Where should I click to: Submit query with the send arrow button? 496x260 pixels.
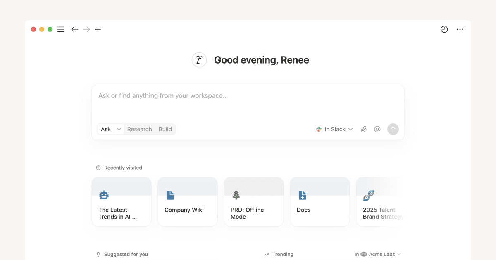(393, 129)
